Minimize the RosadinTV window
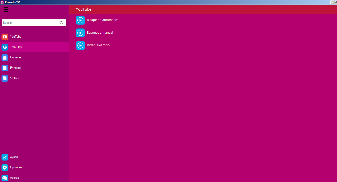 [332, 2]
